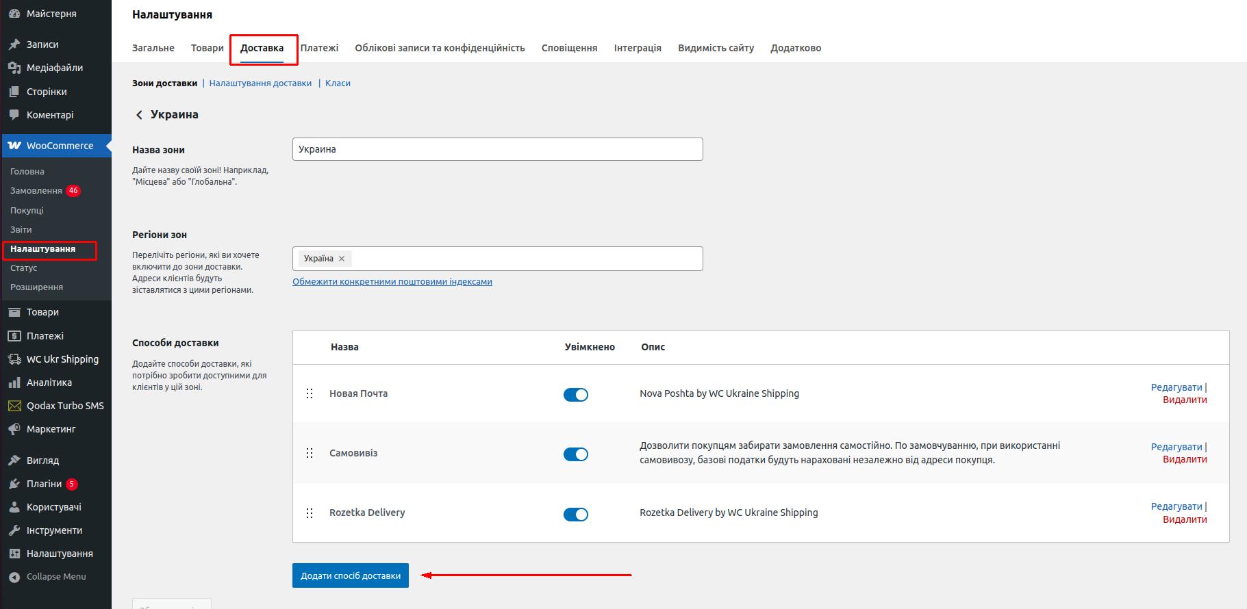Viewport: 1247px width, 609px height.
Task: Click the Plugins plug icon
Action: point(14,484)
